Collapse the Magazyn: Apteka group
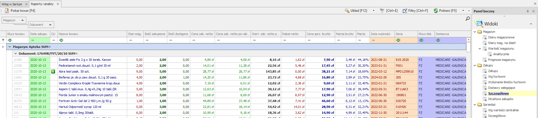 point(10,47)
